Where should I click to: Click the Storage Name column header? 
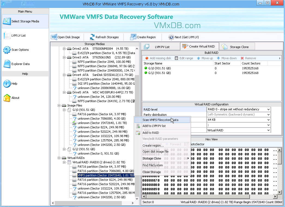(x=177, y=63)
